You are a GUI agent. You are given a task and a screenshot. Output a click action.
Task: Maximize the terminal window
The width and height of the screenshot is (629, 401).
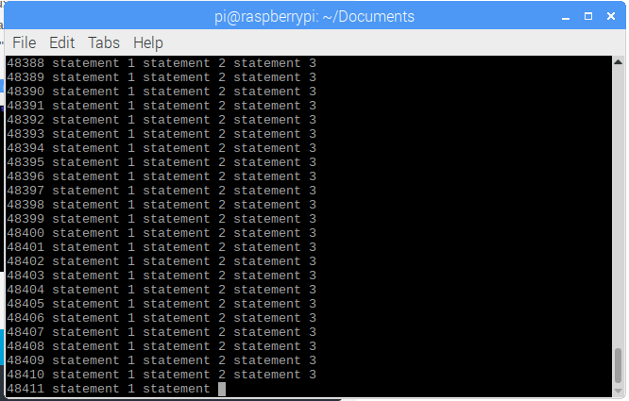pyautogui.click(x=588, y=16)
